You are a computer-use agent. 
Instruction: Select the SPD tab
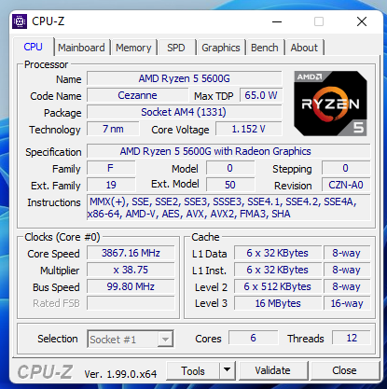176,48
